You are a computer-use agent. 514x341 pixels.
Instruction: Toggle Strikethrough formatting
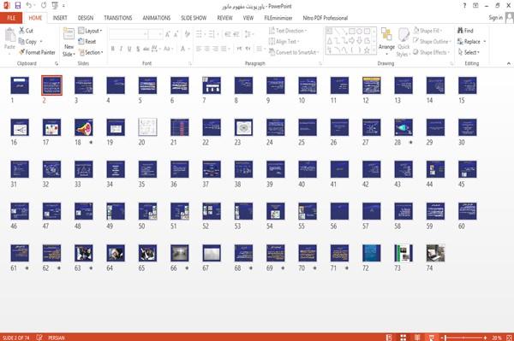point(146,49)
